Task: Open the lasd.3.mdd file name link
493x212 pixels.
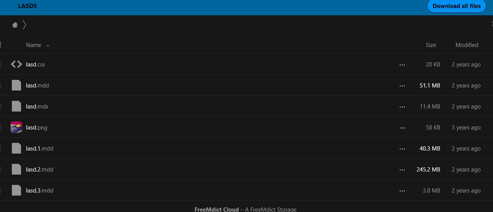Action: point(39,191)
